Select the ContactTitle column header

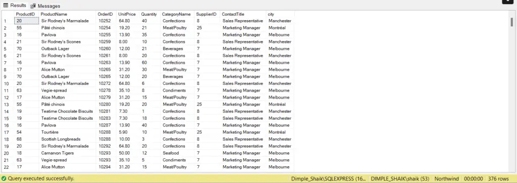pos(243,14)
